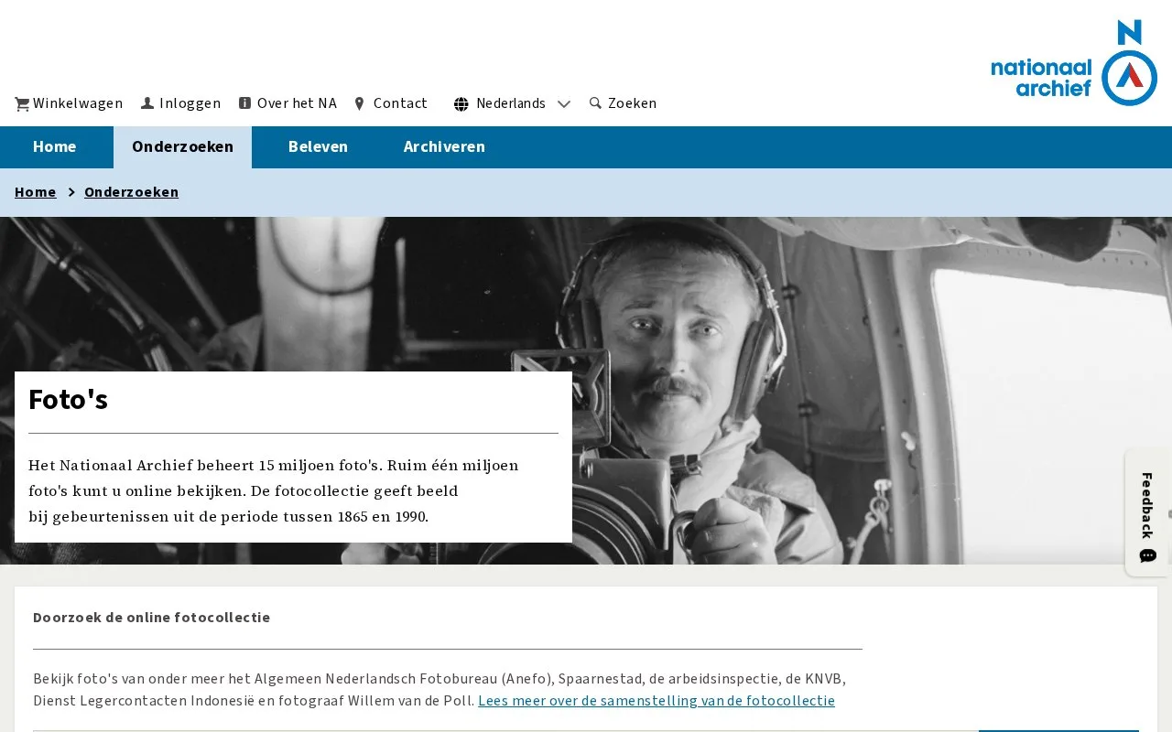Click the Home breadcrumb link
1172x732 pixels.
coord(36,192)
